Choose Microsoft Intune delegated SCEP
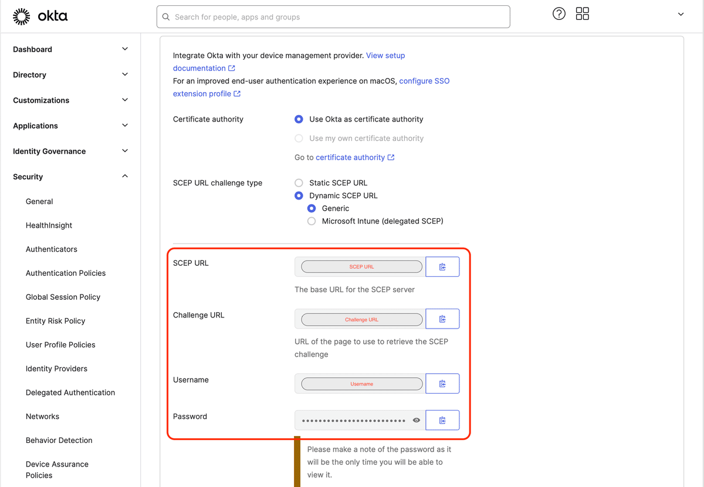The width and height of the screenshot is (704, 487). coord(312,221)
